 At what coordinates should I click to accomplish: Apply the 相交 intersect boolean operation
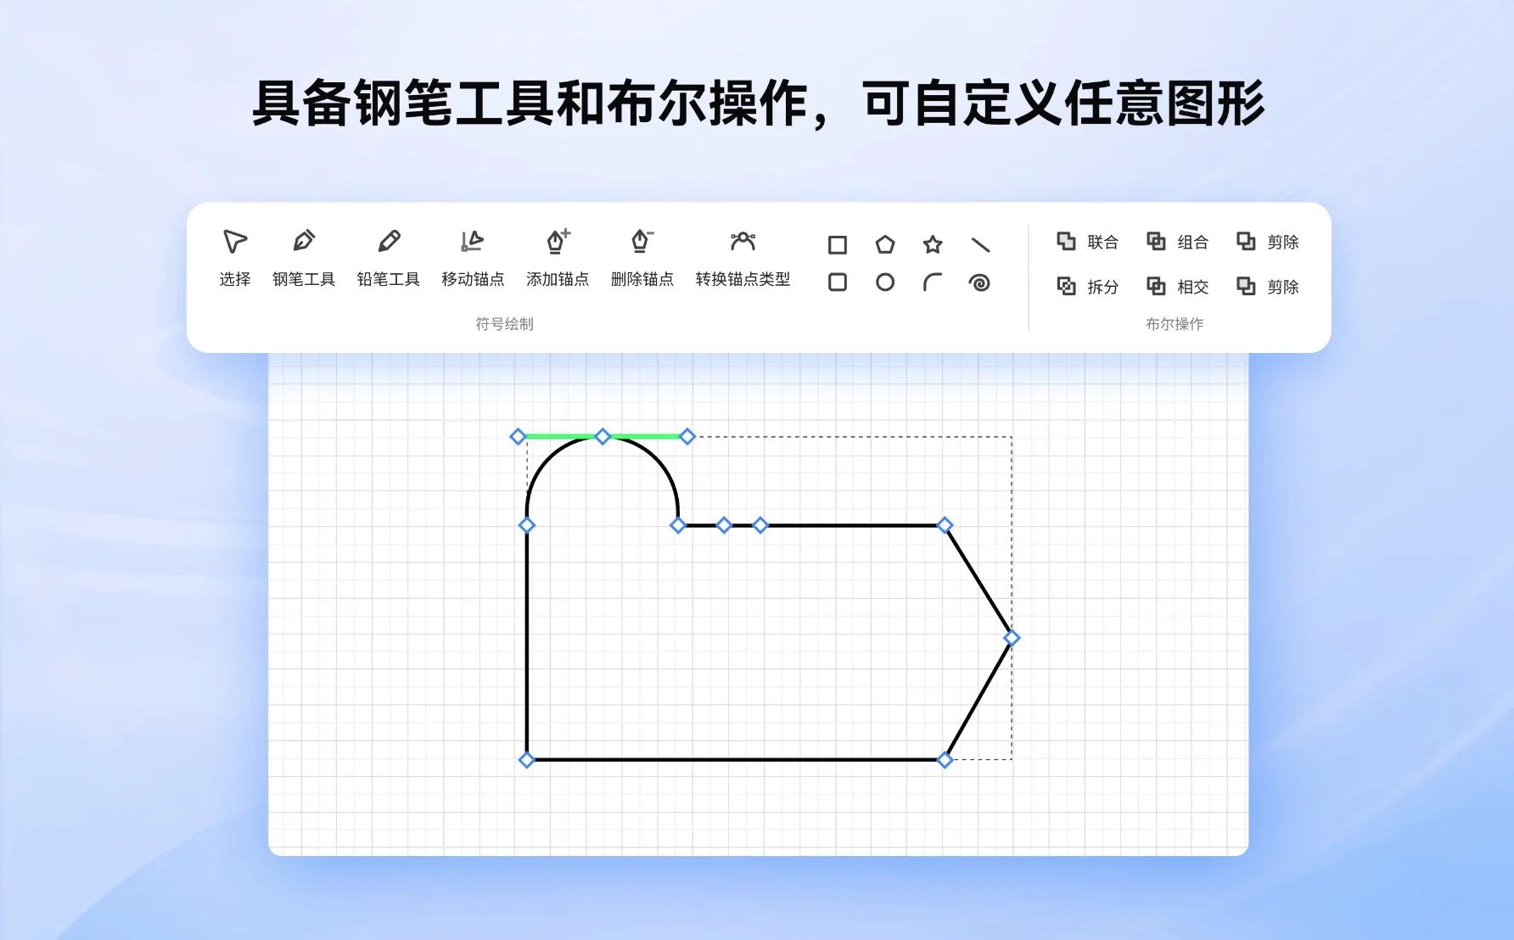tap(1178, 287)
